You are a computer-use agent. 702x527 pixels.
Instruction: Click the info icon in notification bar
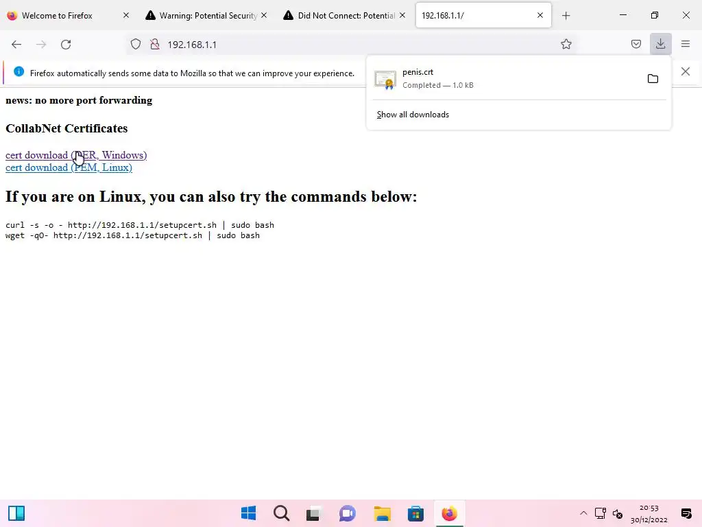click(x=19, y=71)
